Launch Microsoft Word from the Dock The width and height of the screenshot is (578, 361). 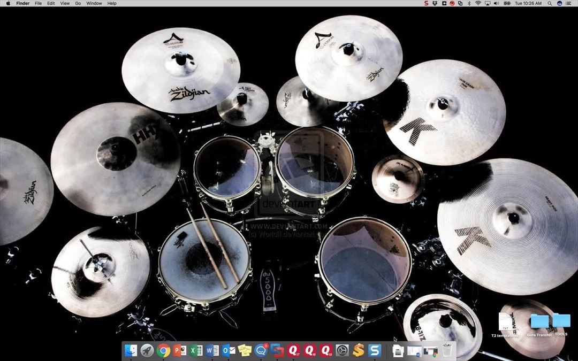[x=212, y=350]
